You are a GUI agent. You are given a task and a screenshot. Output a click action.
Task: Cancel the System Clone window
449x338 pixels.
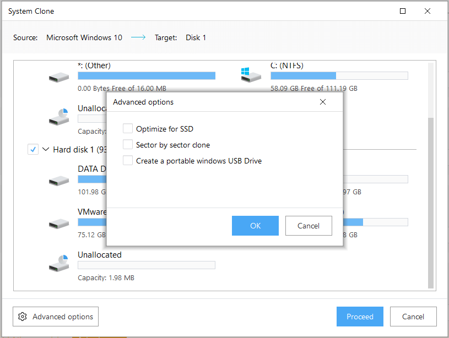pos(413,317)
